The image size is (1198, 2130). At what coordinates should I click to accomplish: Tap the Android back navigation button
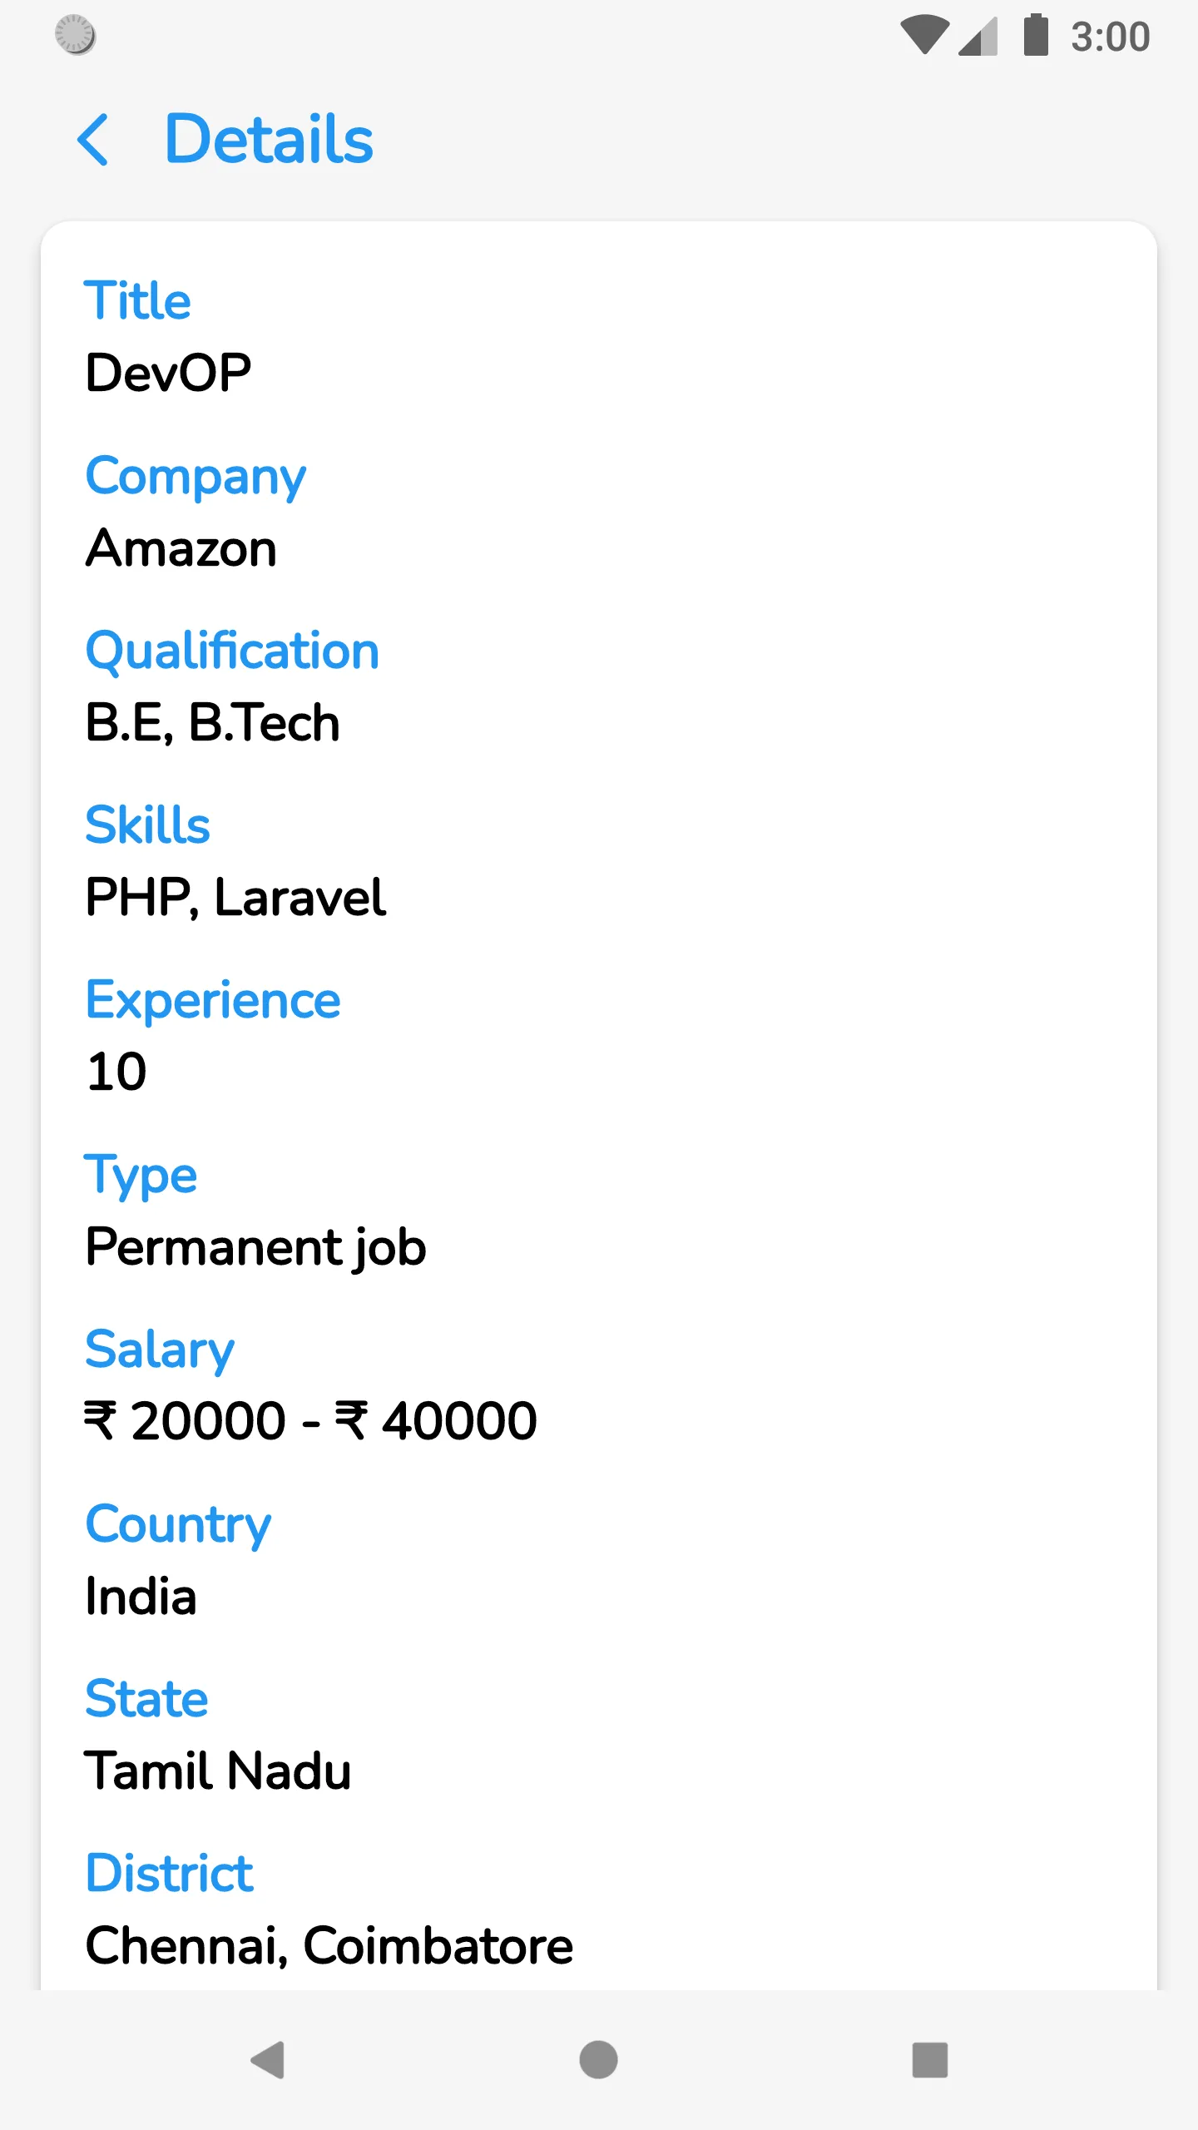coord(268,2060)
